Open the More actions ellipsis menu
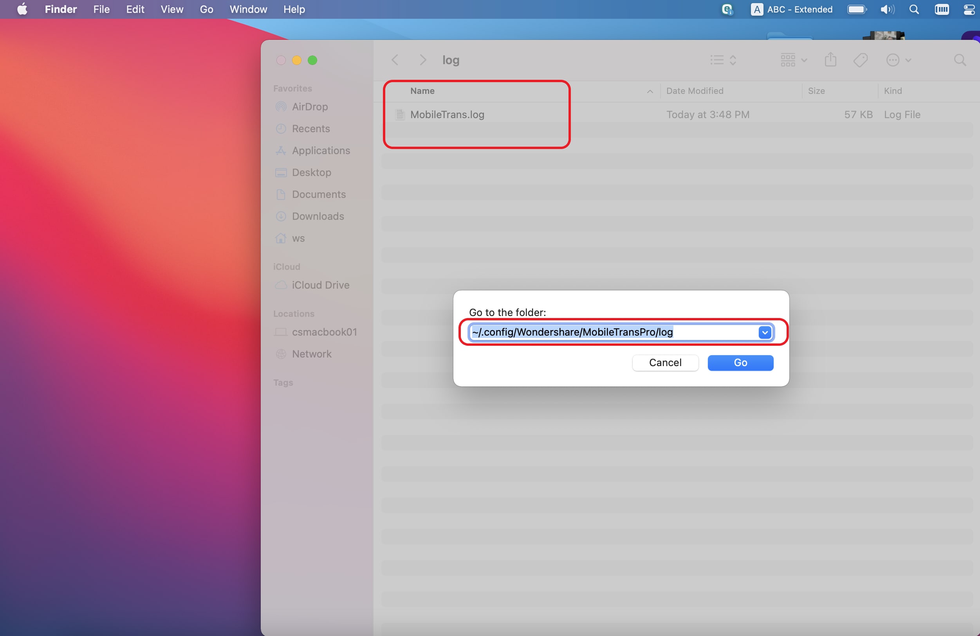The image size is (980, 636). click(x=899, y=60)
